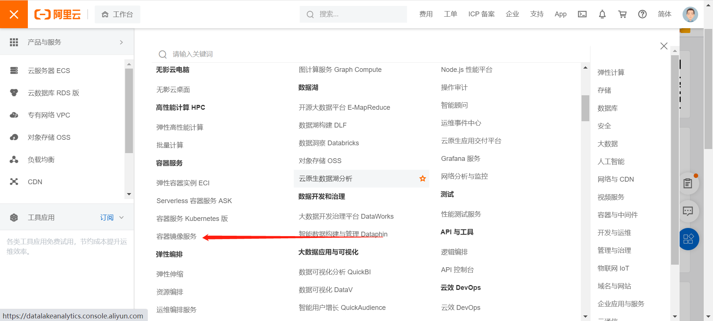Jump to the 大数据 category
This screenshot has width=713, height=321.
click(x=608, y=144)
